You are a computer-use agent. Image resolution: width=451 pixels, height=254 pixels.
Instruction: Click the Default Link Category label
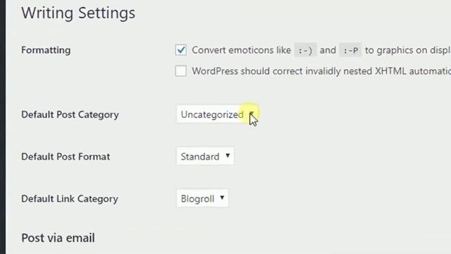tap(70, 199)
